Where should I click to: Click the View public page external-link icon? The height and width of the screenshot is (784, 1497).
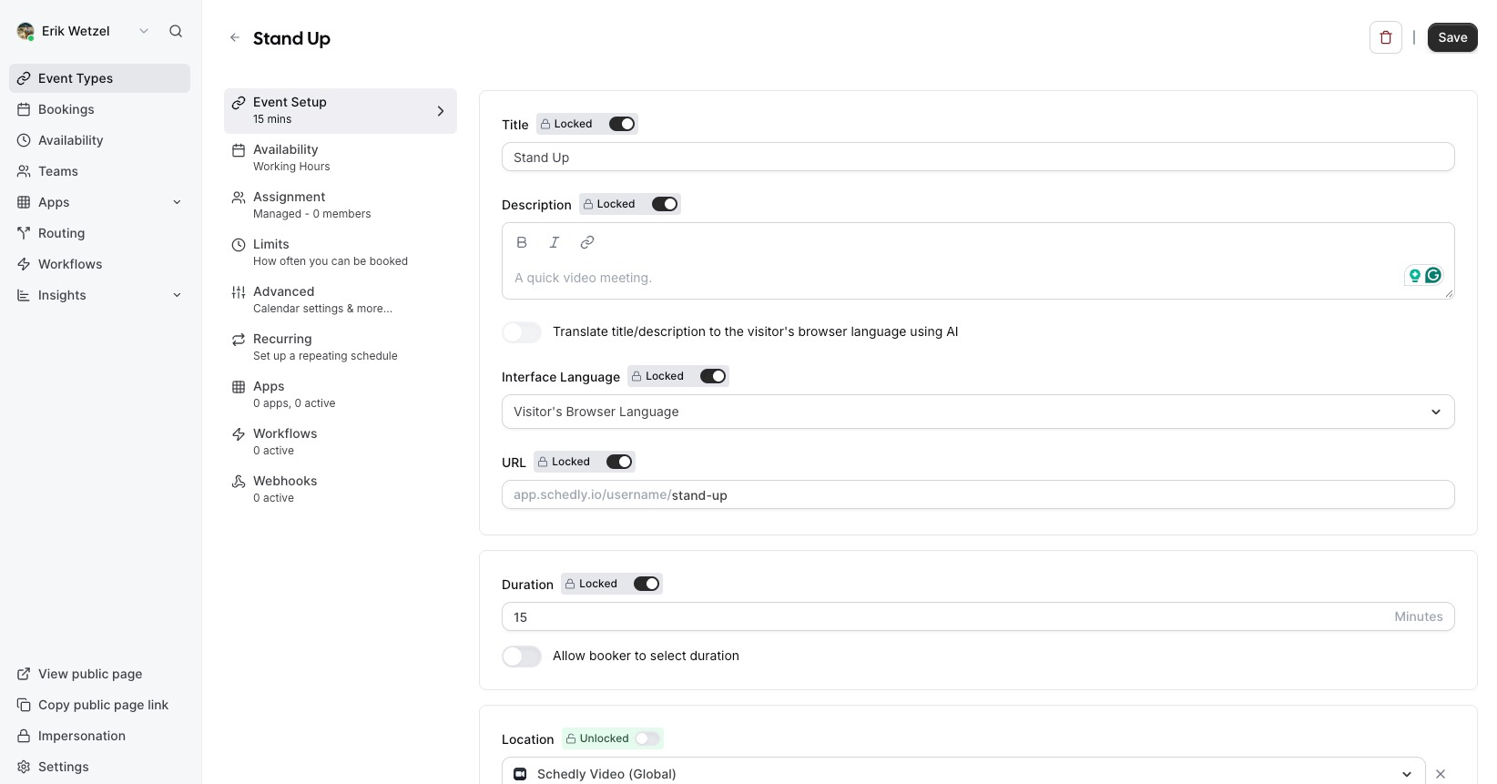pyautogui.click(x=24, y=674)
